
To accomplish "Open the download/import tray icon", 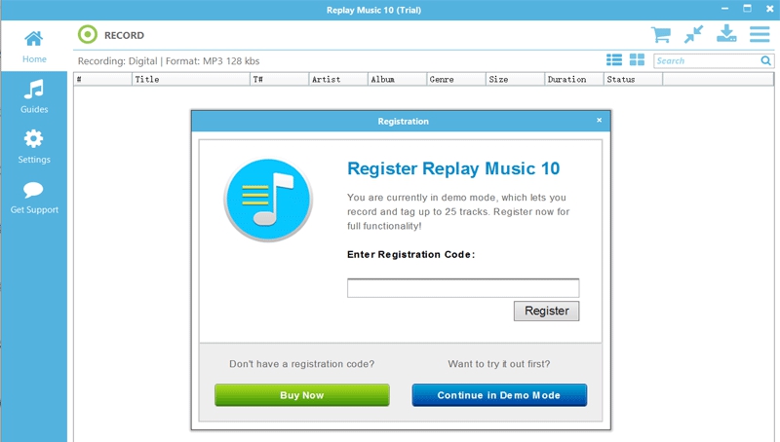I will [726, 34].
